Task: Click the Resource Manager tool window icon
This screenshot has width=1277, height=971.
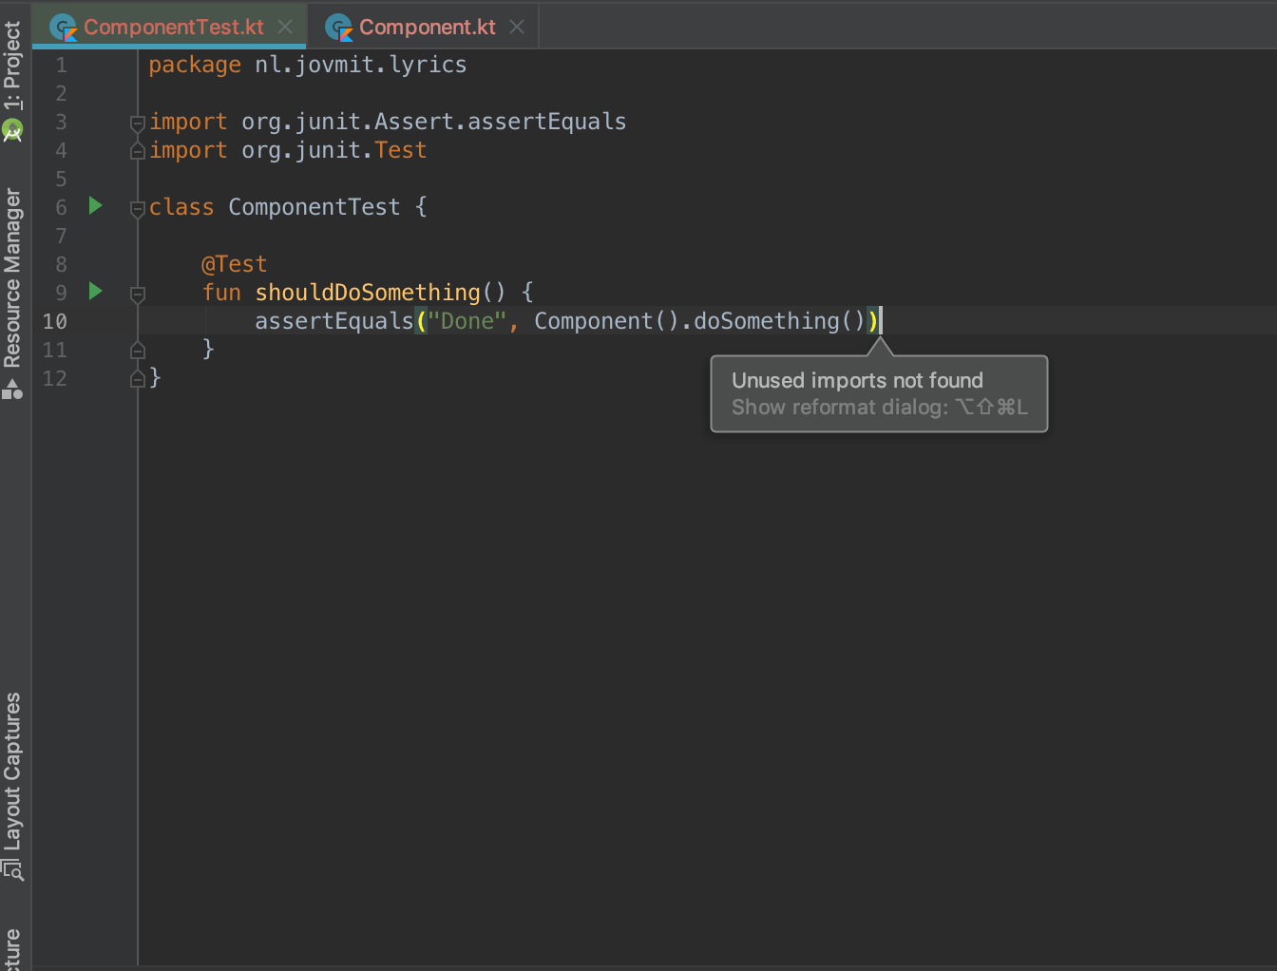Action: [x=13, y=388]
